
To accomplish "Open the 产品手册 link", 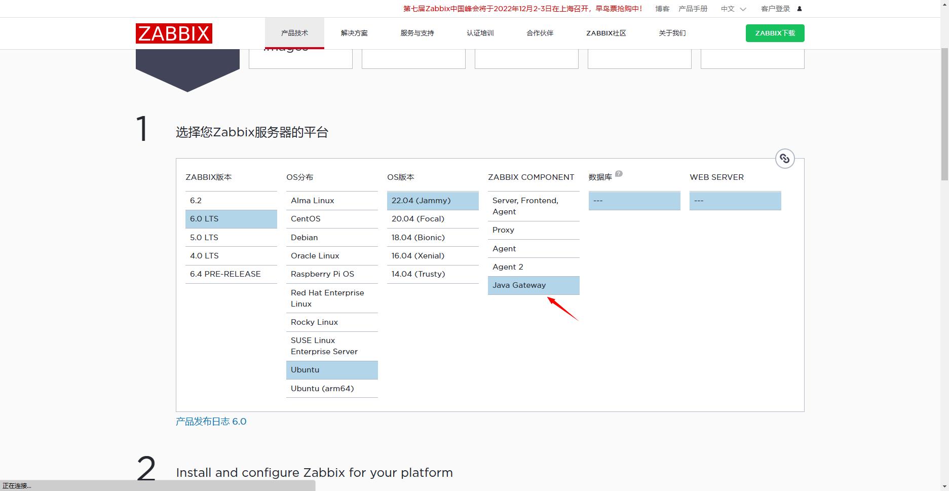I will (693, 9).
